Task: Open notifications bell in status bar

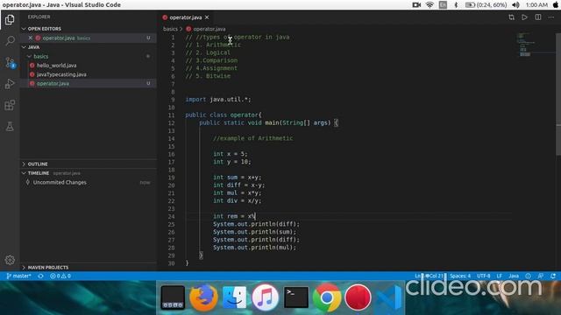Action: (x=553, y=276)
